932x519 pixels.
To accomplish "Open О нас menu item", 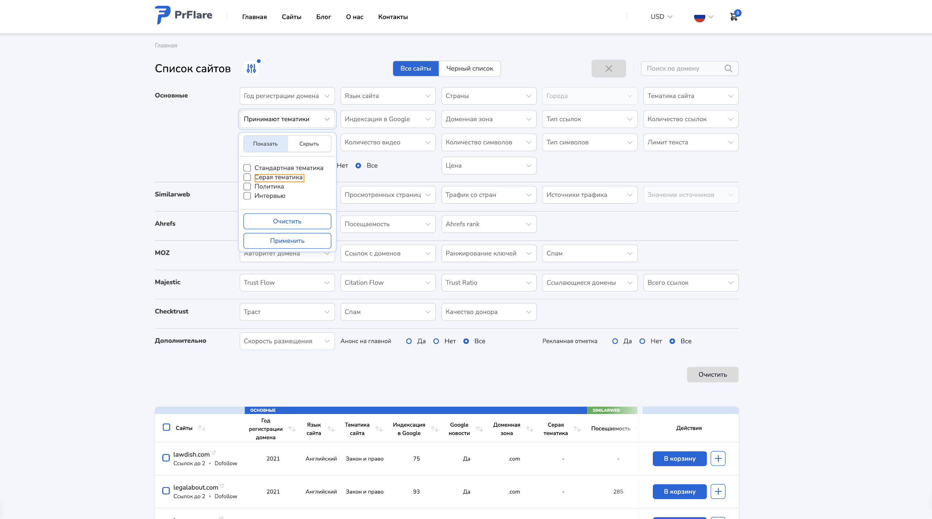I will 354,17.
